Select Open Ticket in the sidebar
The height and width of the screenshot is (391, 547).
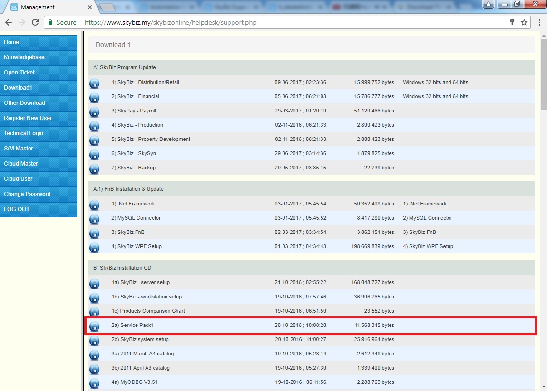tap(20, 73)
